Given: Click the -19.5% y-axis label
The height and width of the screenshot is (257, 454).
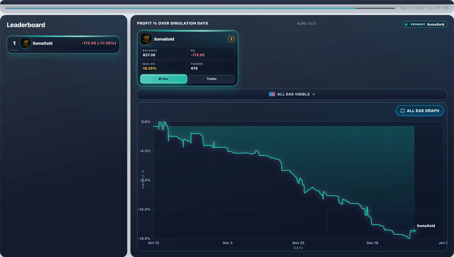Looking at the screenshot, I should coord(144,238).
